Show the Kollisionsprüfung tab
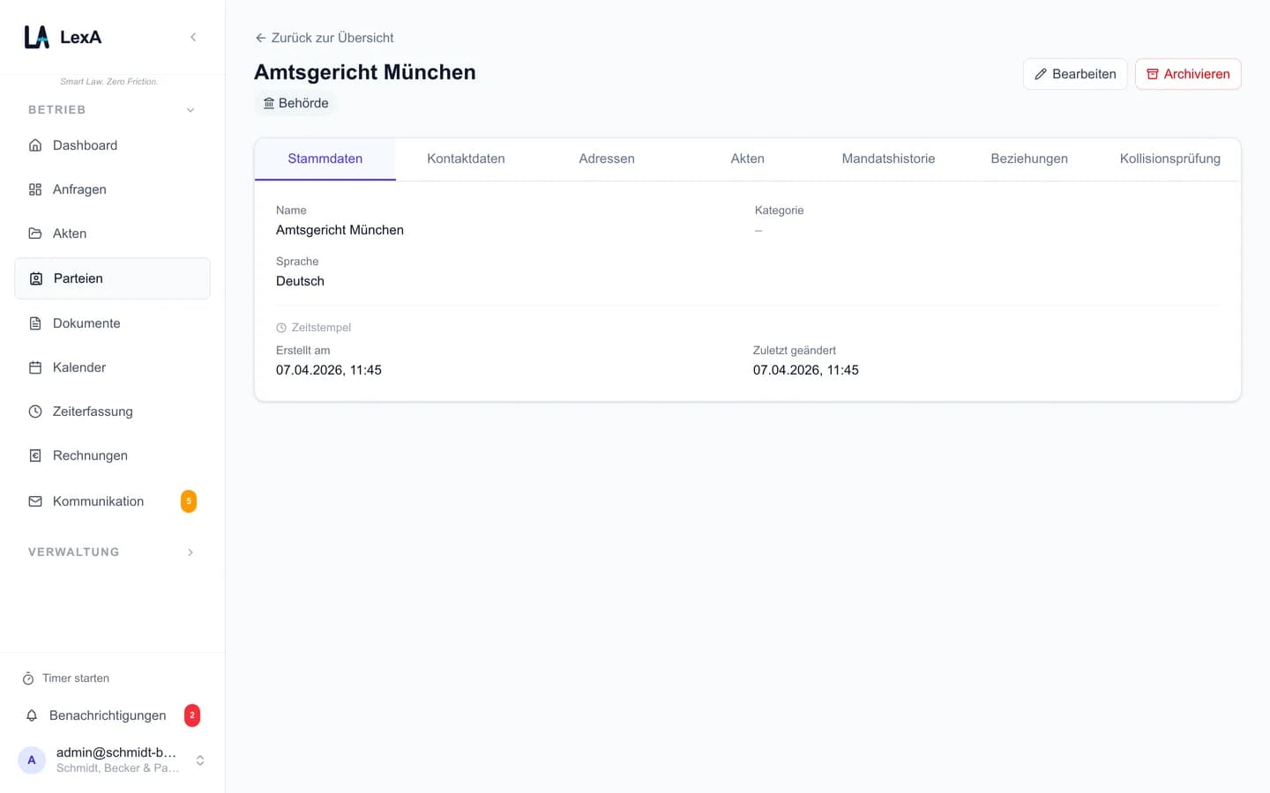 pyautogui.click(x=1170, y=159)
